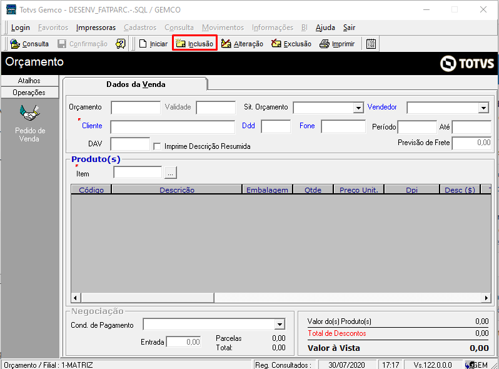Click the Descrição column header
Screen dimensions: 499x369
click(176, 190)
